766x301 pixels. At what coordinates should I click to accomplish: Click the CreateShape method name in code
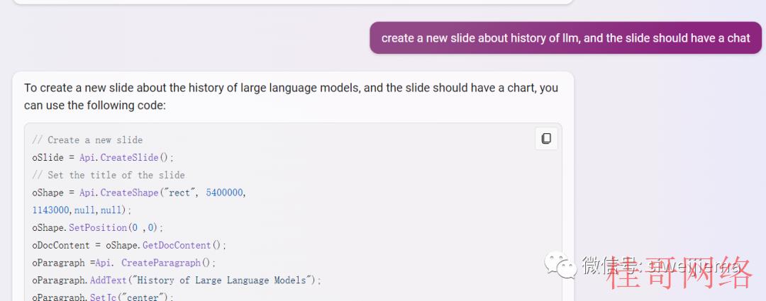(130, 193)
